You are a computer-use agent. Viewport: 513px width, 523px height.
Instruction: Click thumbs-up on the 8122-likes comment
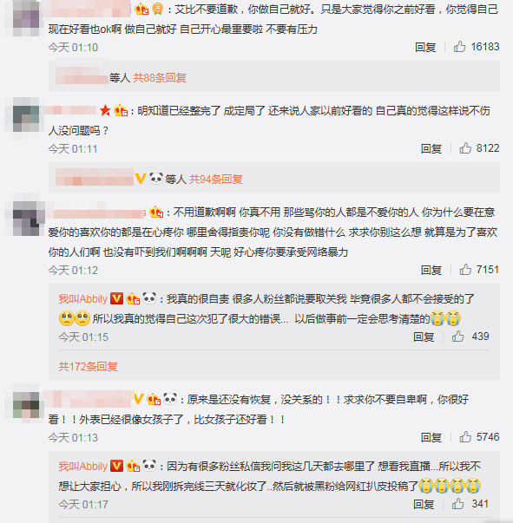465,148
